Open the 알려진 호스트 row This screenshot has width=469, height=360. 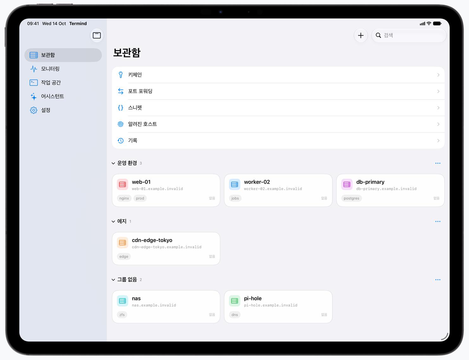coord(278,124)
